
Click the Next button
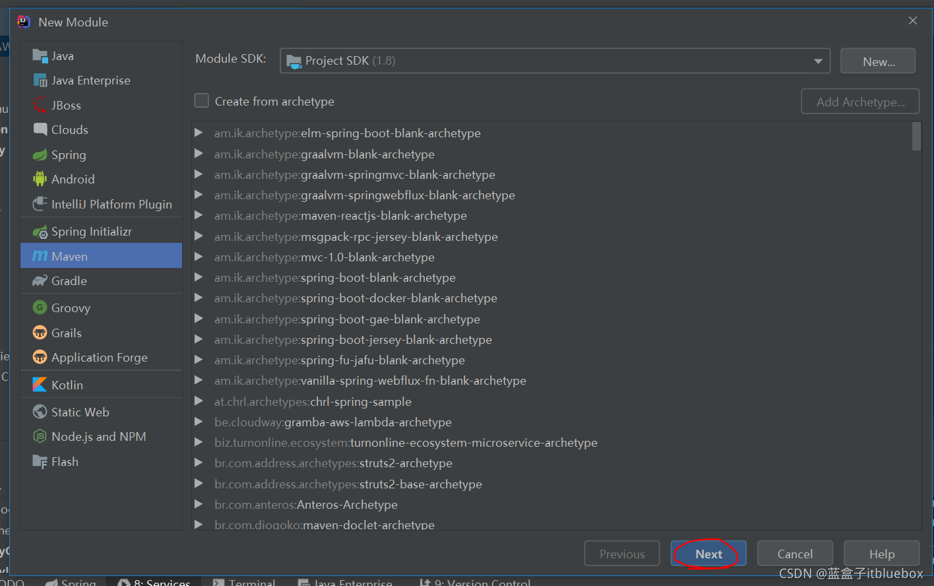tap(708, 554)
